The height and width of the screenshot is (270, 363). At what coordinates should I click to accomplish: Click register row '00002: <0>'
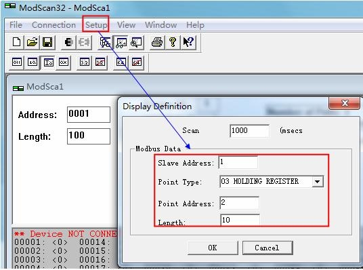pyautogui.click(x=41, y=251)
